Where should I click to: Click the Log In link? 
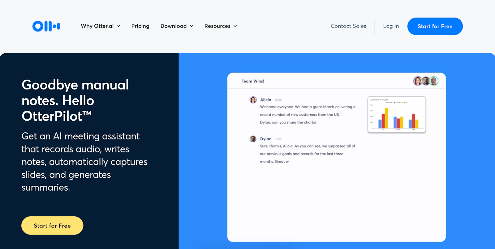click(x=391, y=26)
